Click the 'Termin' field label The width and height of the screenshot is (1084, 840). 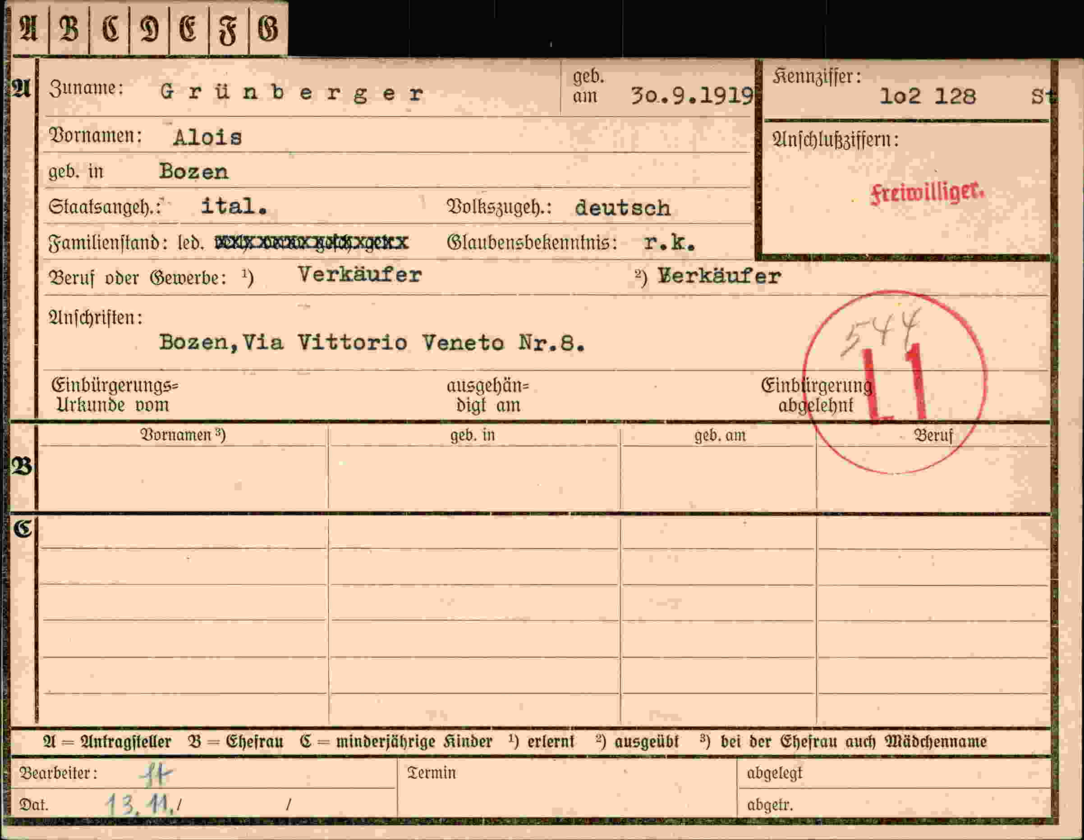coord(432,773)
